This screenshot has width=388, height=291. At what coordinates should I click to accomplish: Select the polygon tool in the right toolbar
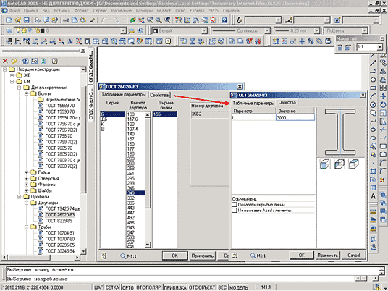point(373,80)
